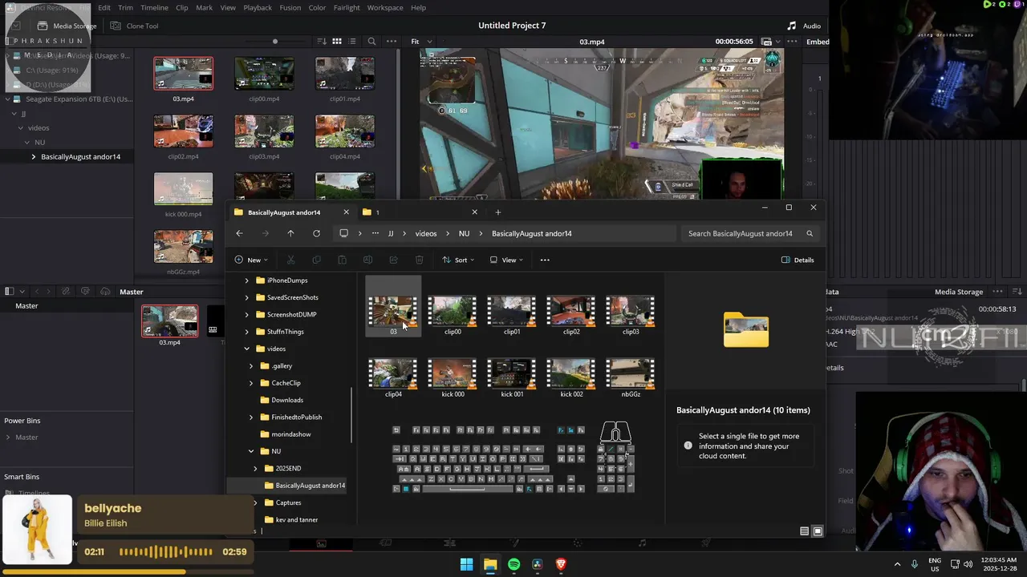Select morindashow folder in Explorer tree

coord(290,434)
